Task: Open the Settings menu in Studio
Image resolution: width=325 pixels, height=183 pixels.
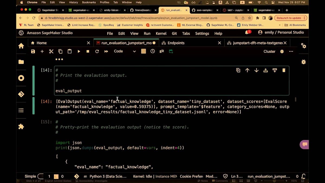Action: coord(202,33)
